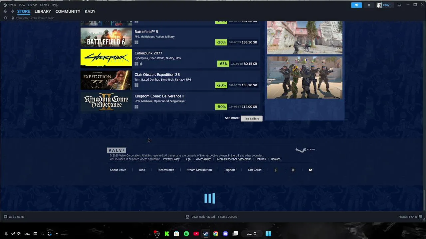Open the Friends menu
426x239 pixels.
click(33, 5)
